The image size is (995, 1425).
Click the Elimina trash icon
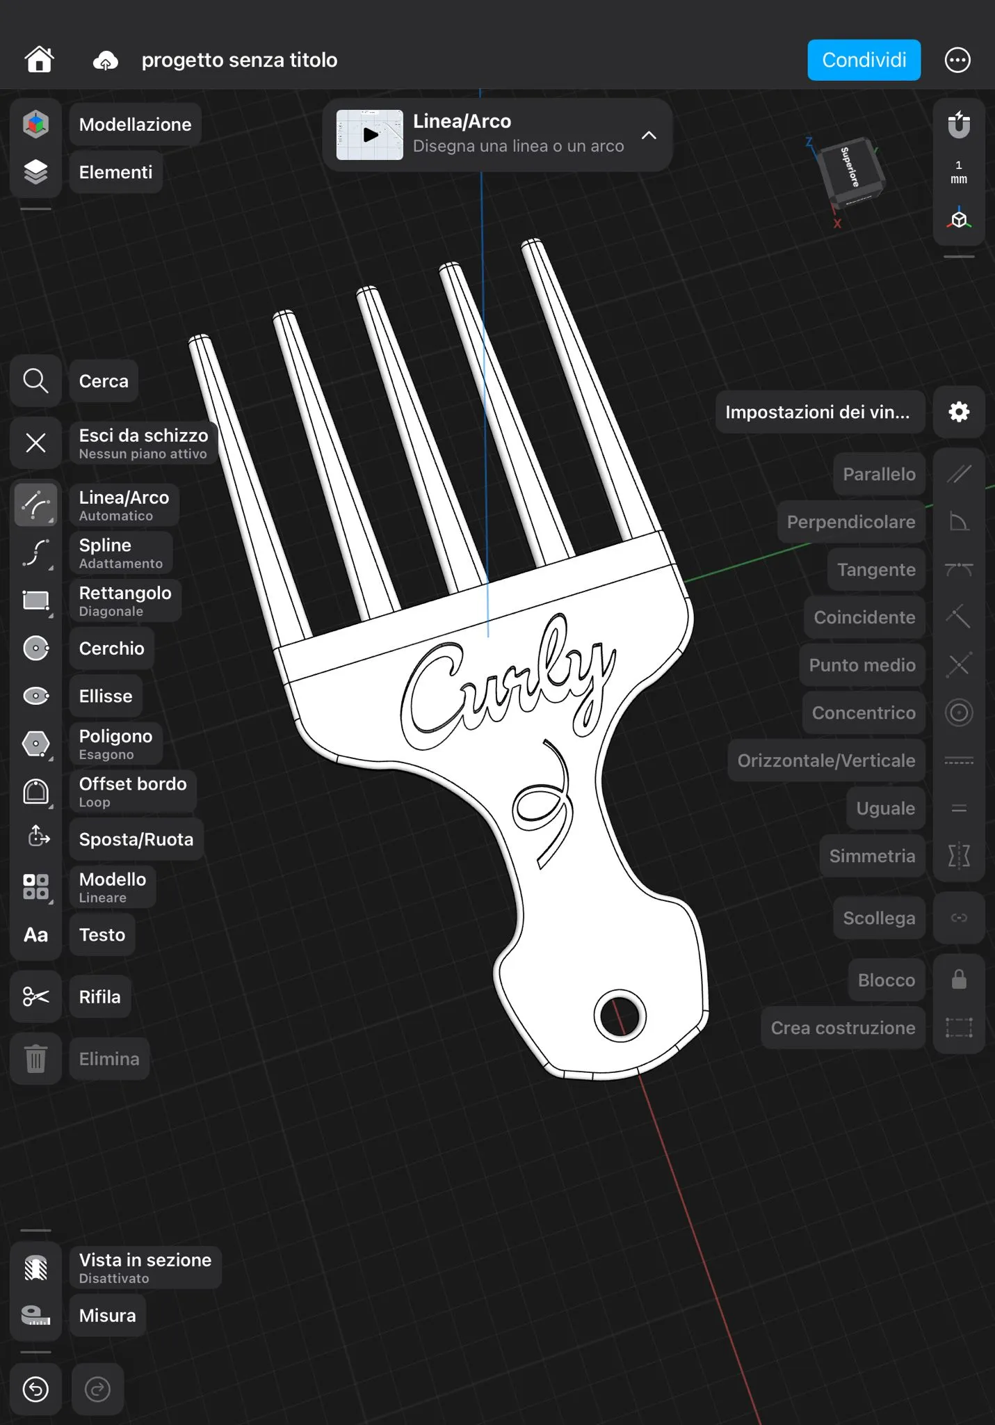click(x=36, y=1058)
